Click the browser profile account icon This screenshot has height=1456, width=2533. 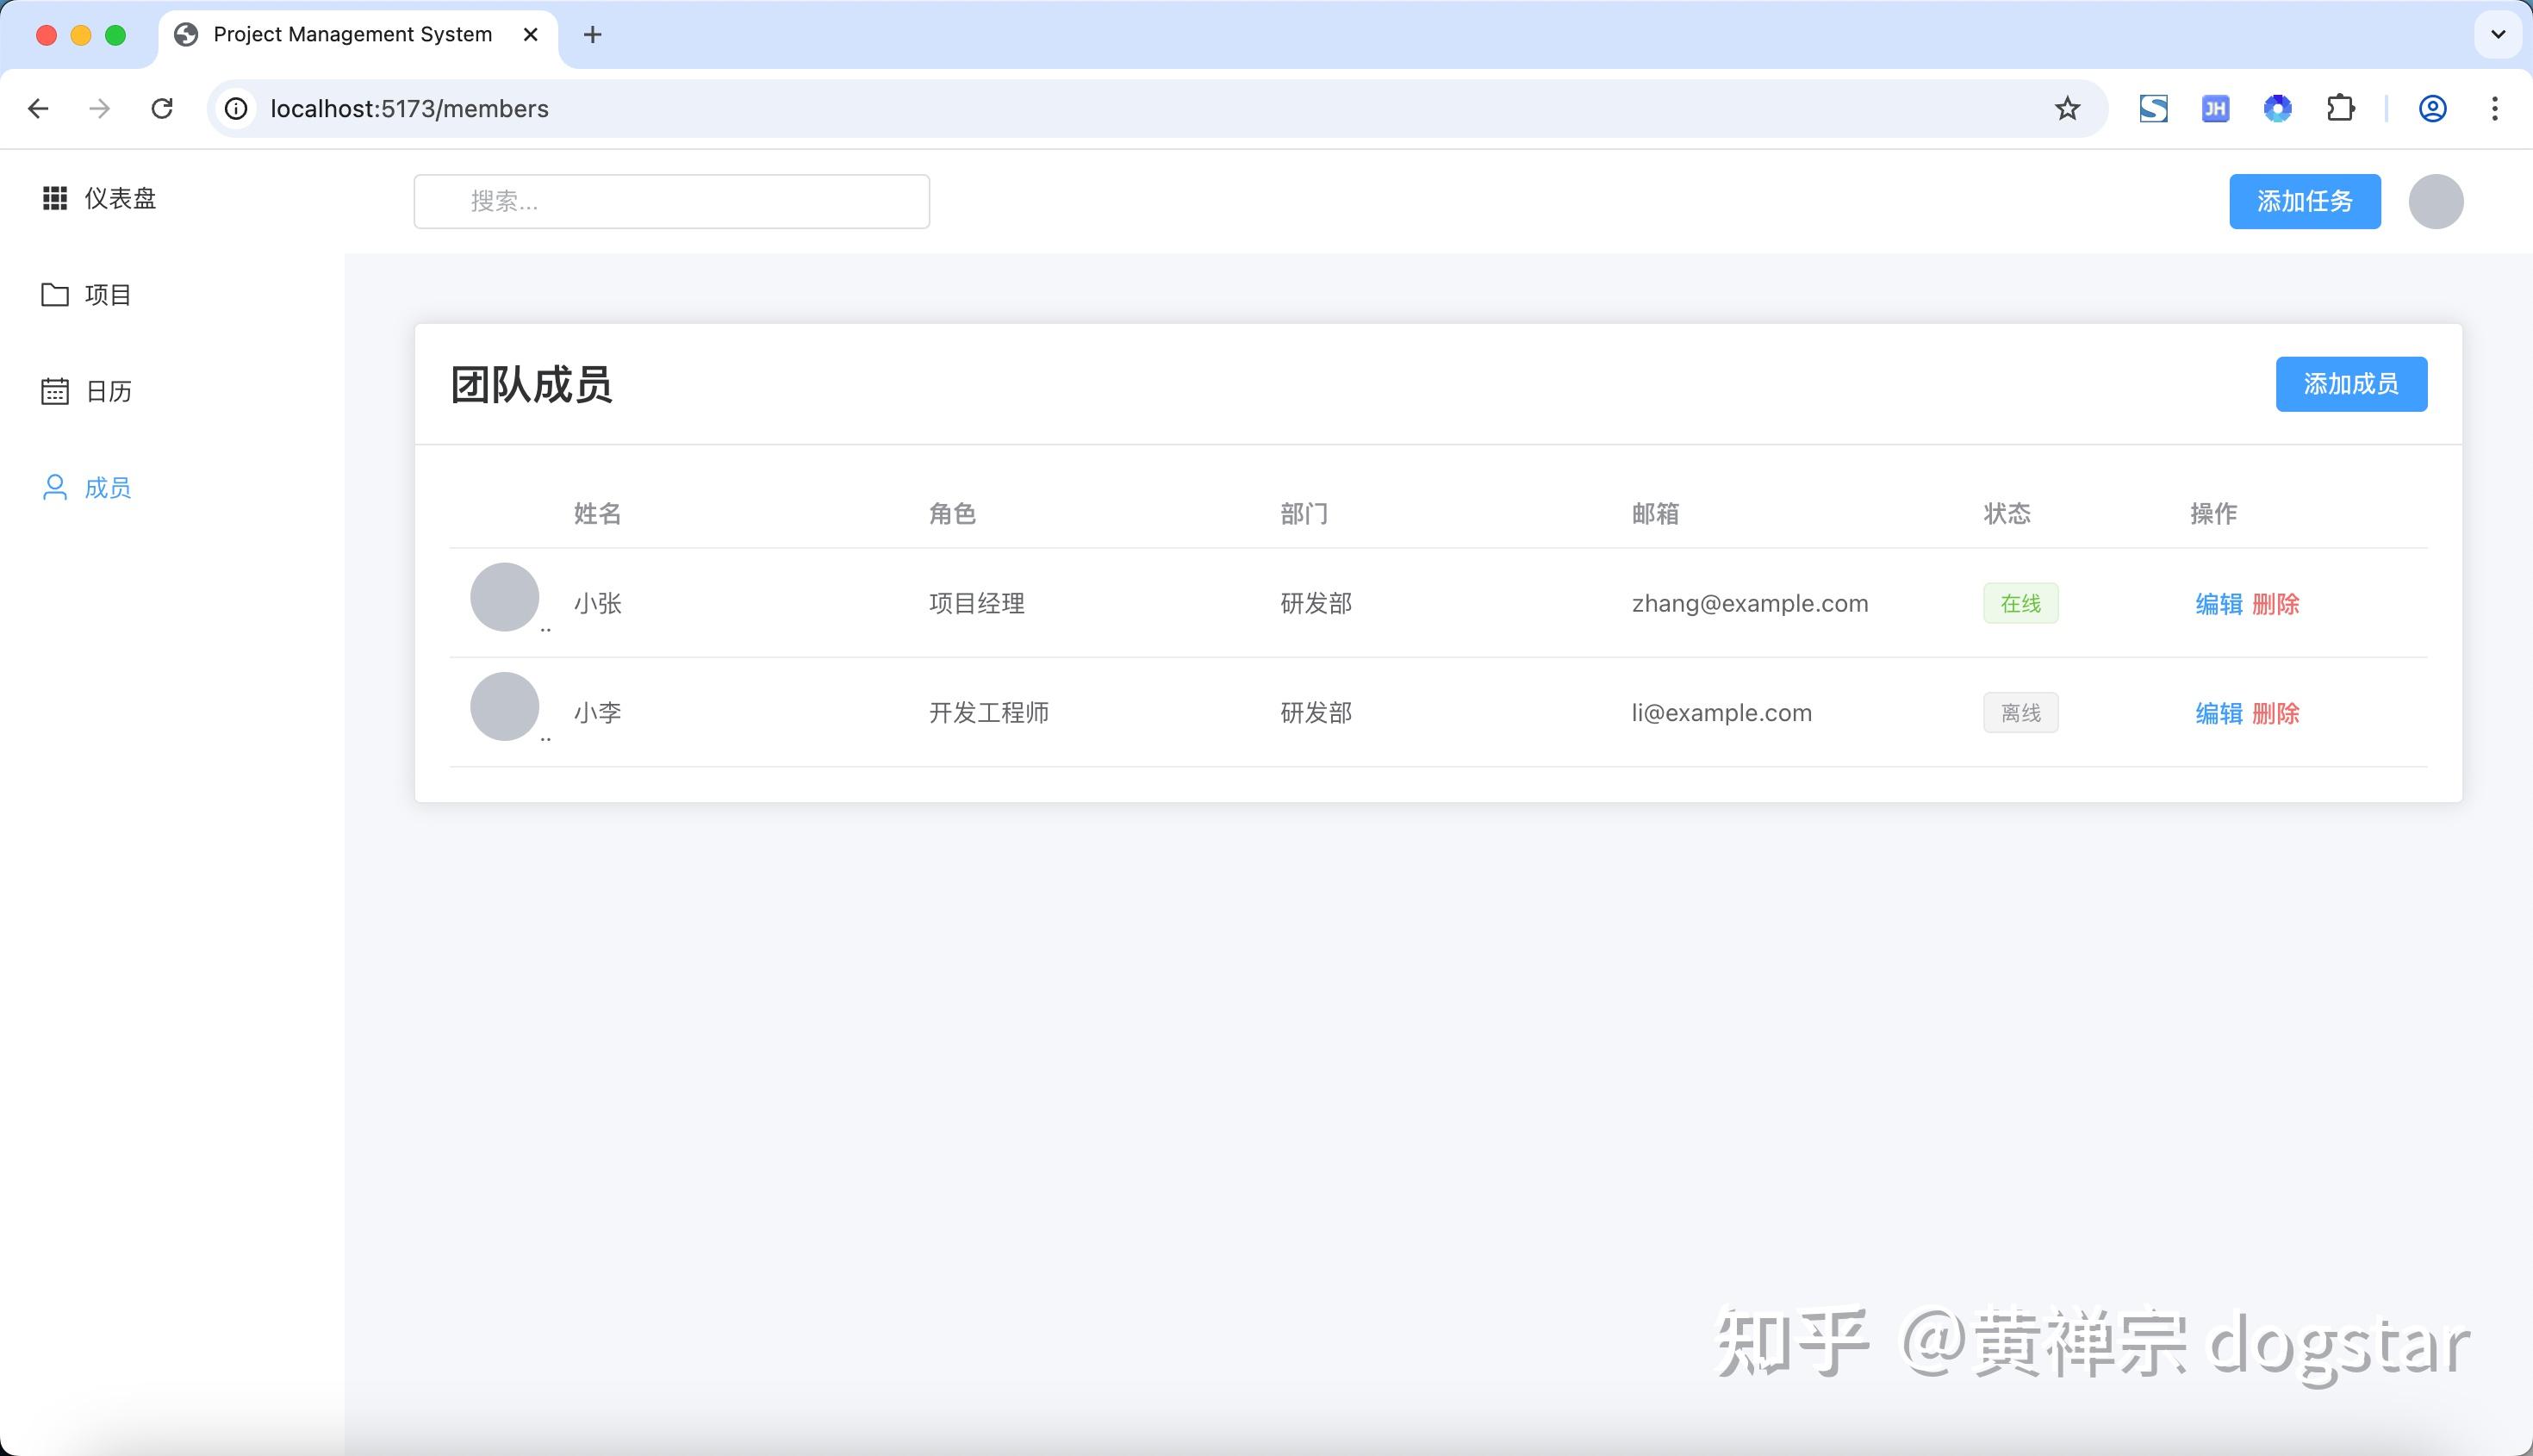tap(2433, 108)
